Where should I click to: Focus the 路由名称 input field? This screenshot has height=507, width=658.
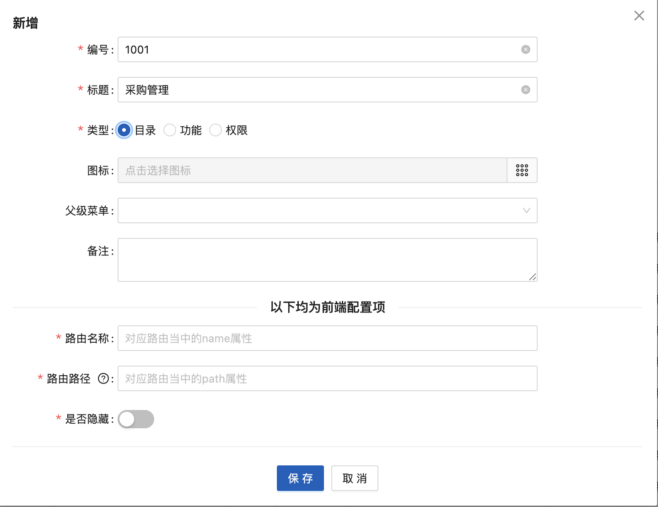327,338
